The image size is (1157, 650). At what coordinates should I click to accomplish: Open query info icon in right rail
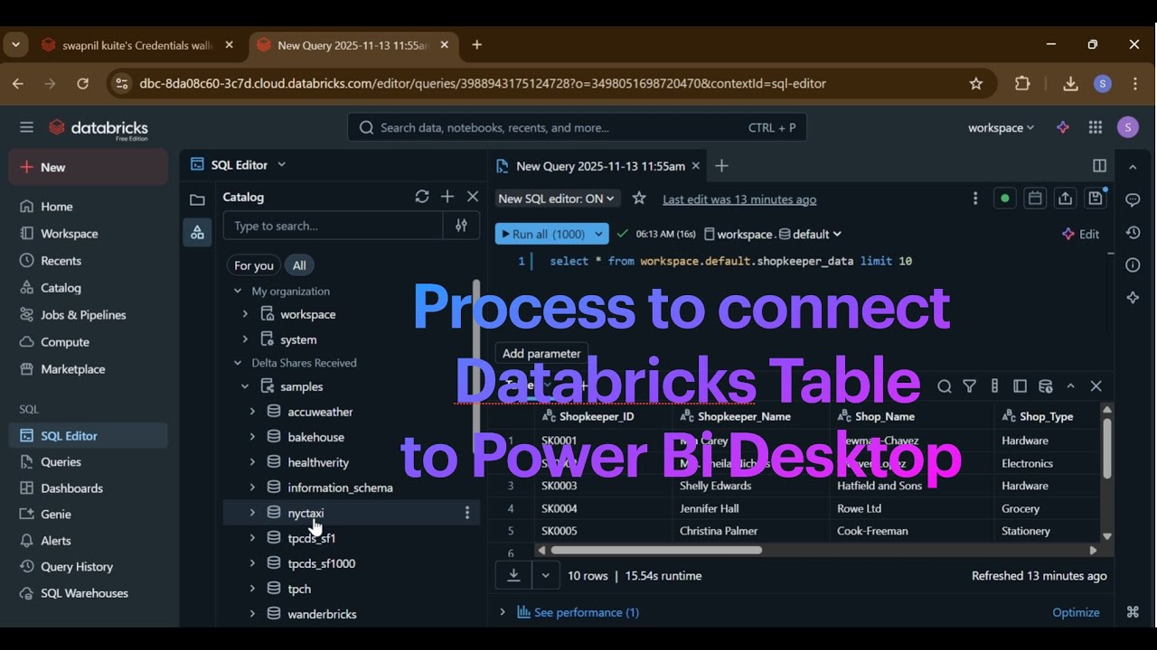tap(1133, 265)
